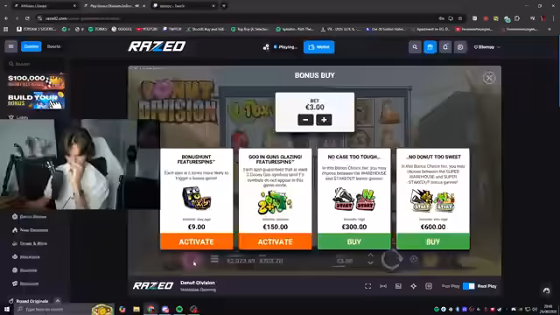Enter fullscreen mode for the game
Screen dimensions: 560x315
coord(367,286)
